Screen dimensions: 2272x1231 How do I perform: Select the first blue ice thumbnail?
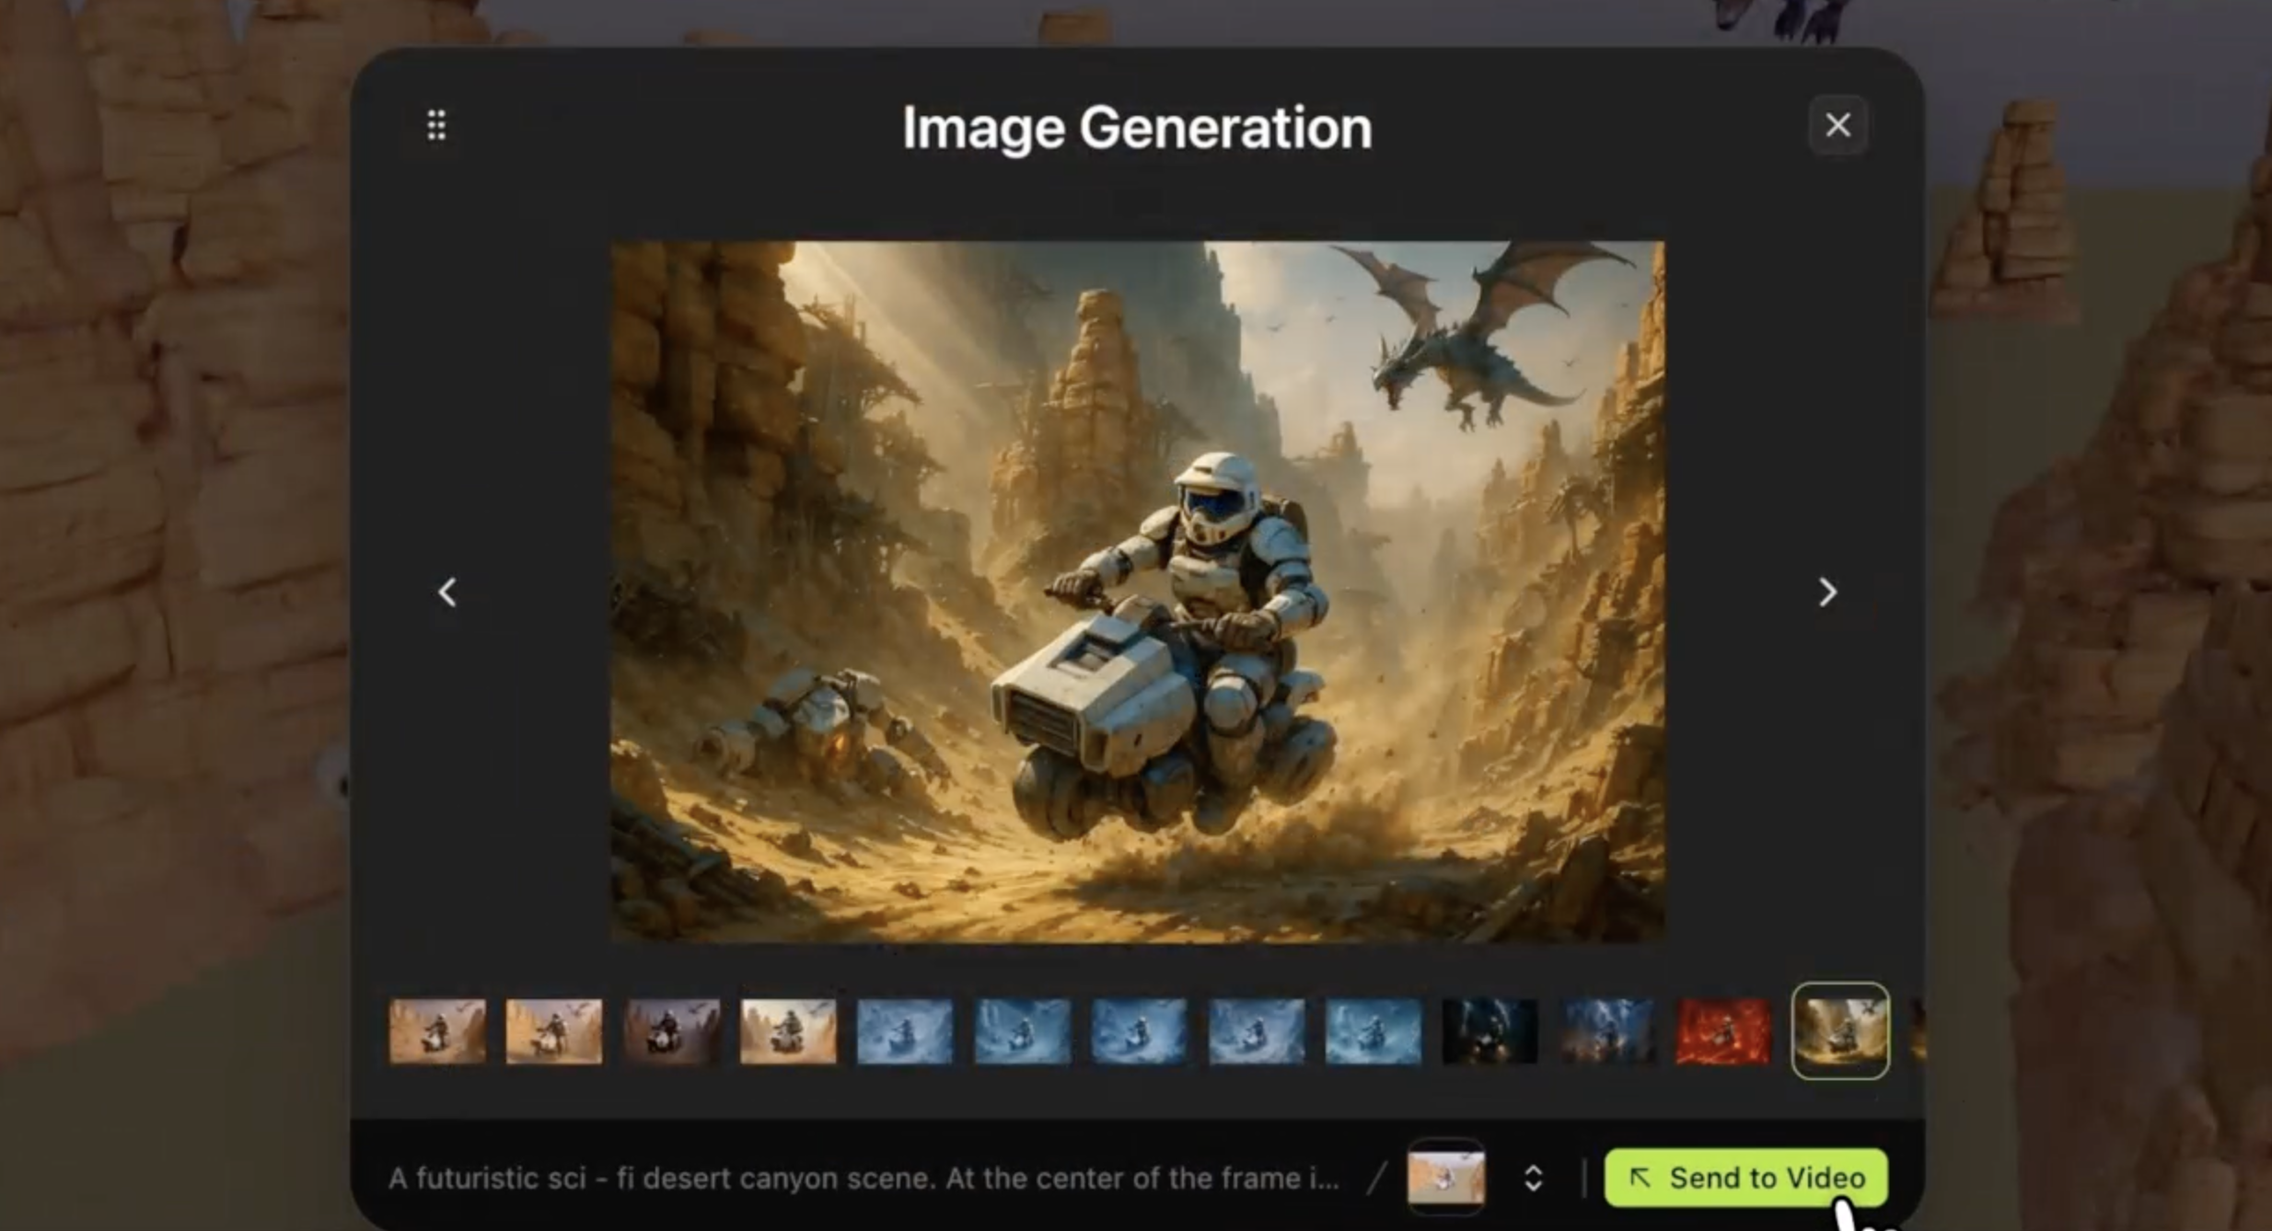(905, 1030)
